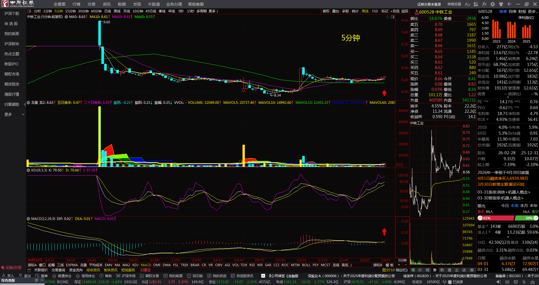Screen dimensions: 539x285
Task: Click 证券交易未登录 login link
Action: (x=429, y=4)
